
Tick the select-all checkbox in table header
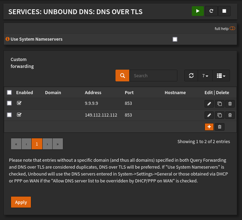tap(9, 92)
